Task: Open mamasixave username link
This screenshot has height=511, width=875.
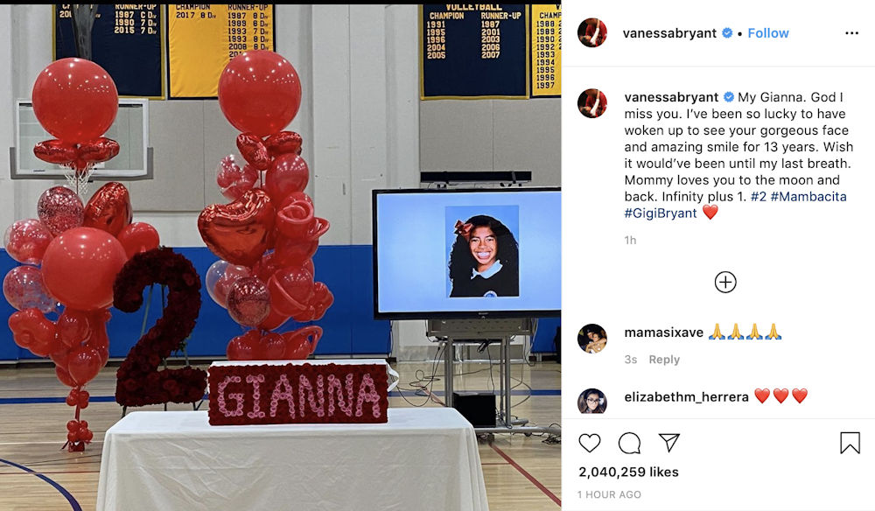Action: click(x=663, y=332)
